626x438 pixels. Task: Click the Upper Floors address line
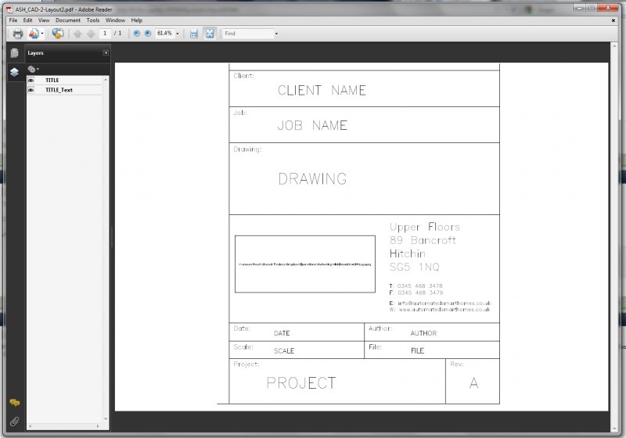(425, 227)
